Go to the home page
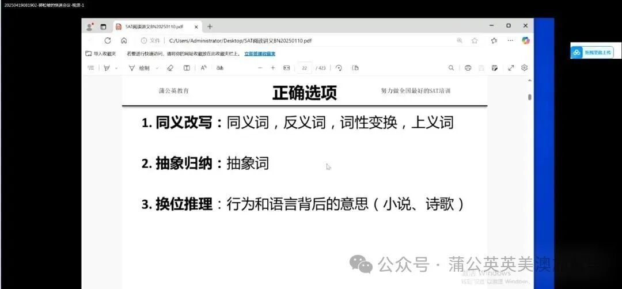This screenshot has height=289, width=622. click(x=124, y=40)
